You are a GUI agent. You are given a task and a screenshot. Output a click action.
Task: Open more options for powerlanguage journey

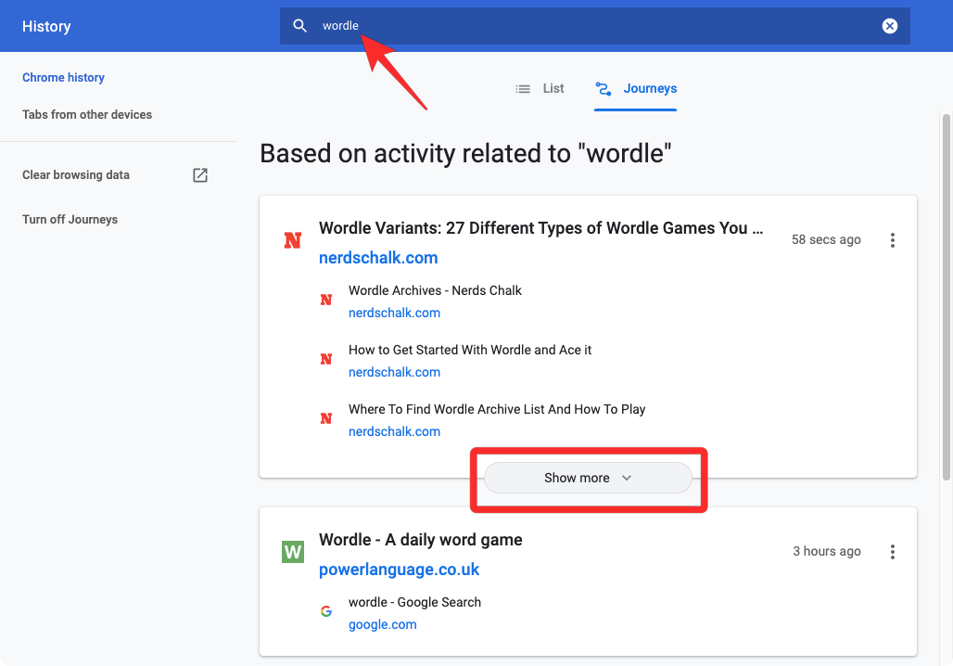click(892, 552)
